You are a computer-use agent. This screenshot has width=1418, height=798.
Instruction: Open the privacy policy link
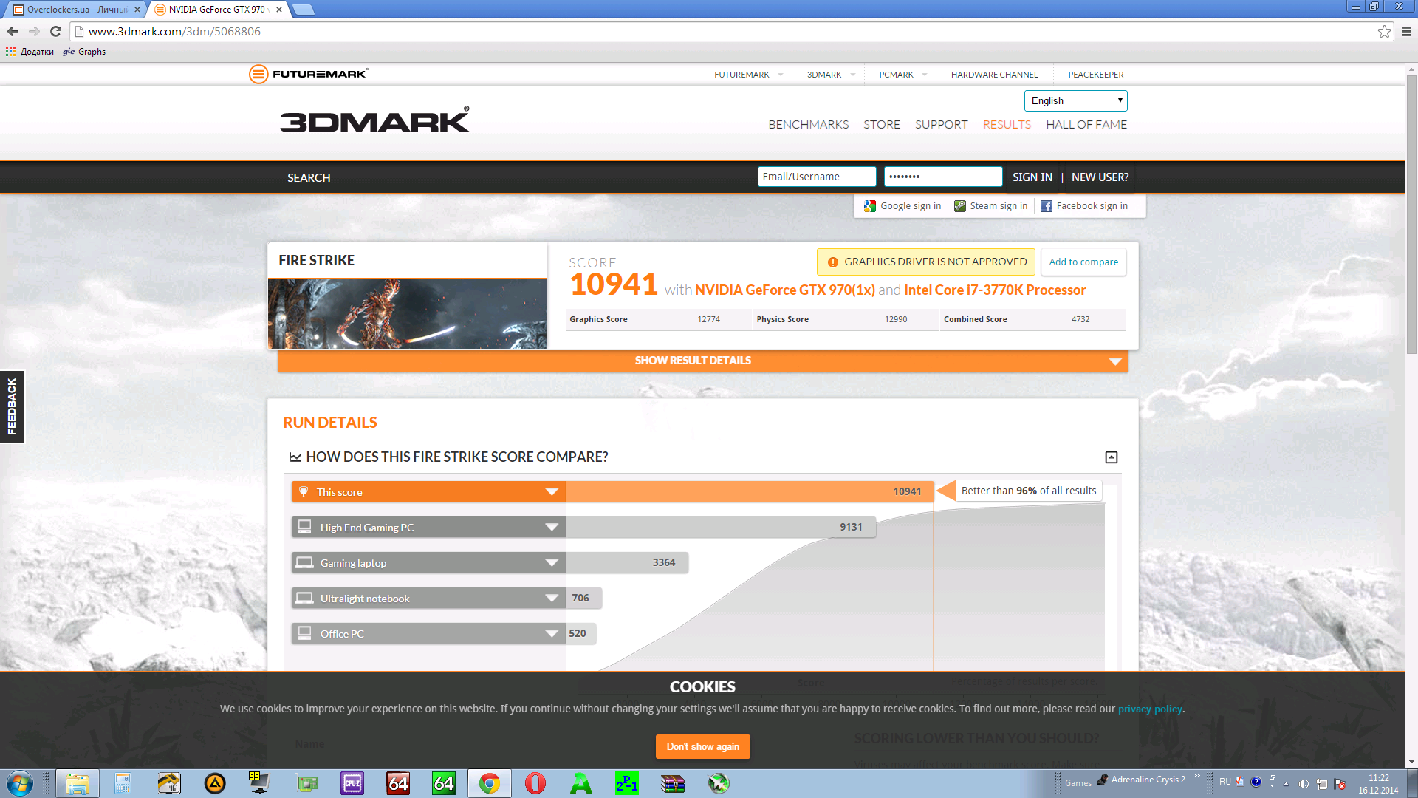point(1149,709)
